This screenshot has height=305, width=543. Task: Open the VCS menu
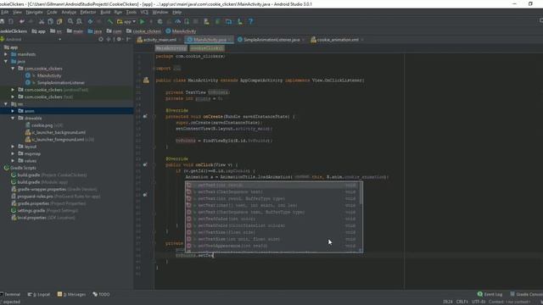(x=144, y=12)
